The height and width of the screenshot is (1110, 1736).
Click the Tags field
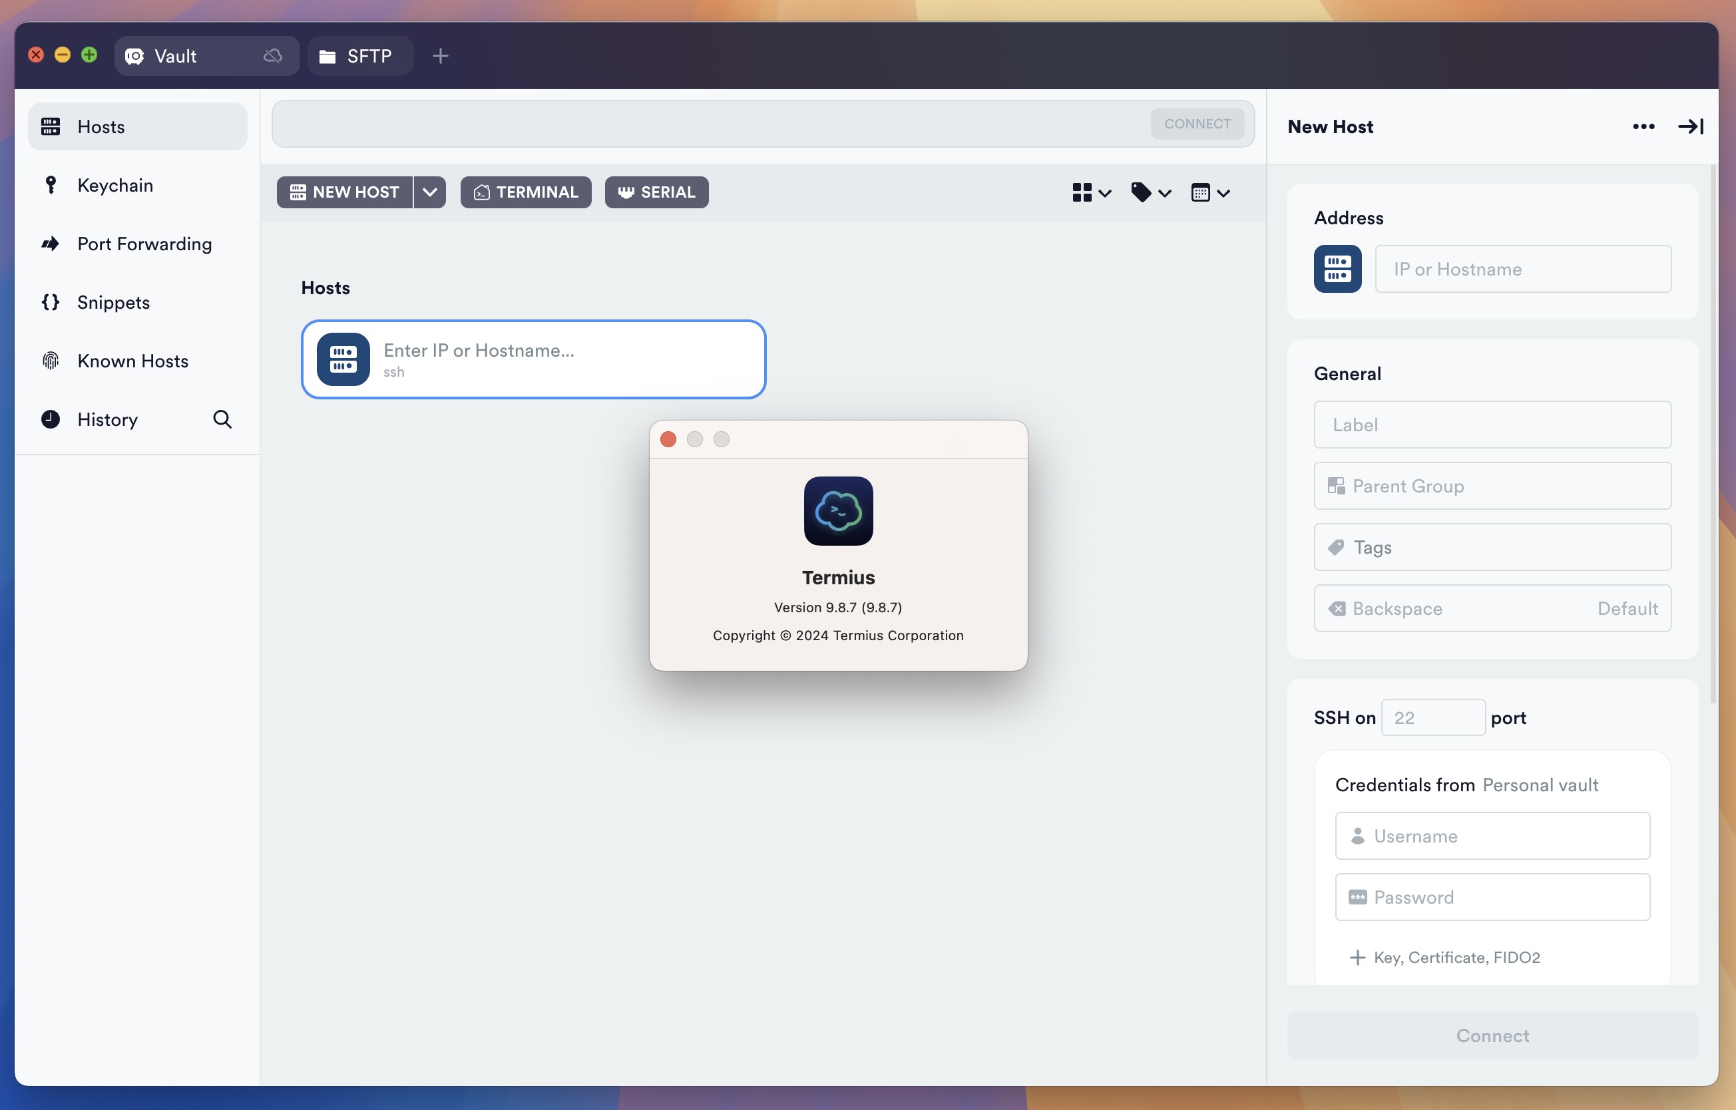point(1492,547)
